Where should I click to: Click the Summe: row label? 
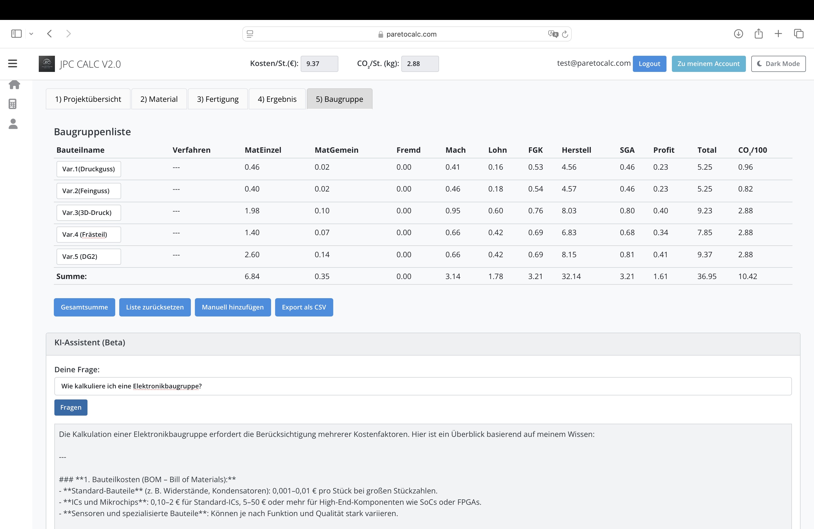72,276
